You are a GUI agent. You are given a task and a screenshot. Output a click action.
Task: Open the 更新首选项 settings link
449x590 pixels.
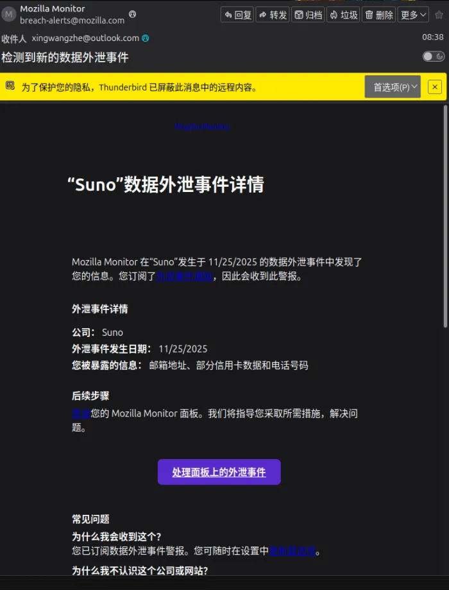coord(292,551)
